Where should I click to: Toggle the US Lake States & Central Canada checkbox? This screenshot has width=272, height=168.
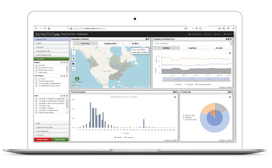[x=37, y=84]
